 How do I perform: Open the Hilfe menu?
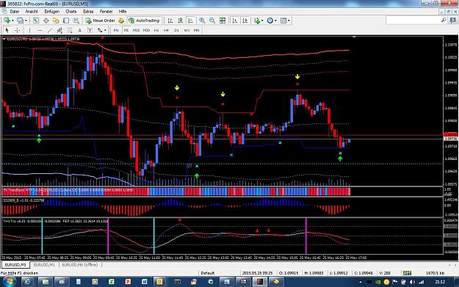pos(123,12)
